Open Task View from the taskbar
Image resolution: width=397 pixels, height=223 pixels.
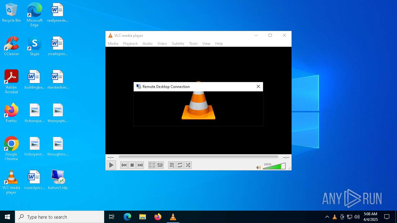112,217
